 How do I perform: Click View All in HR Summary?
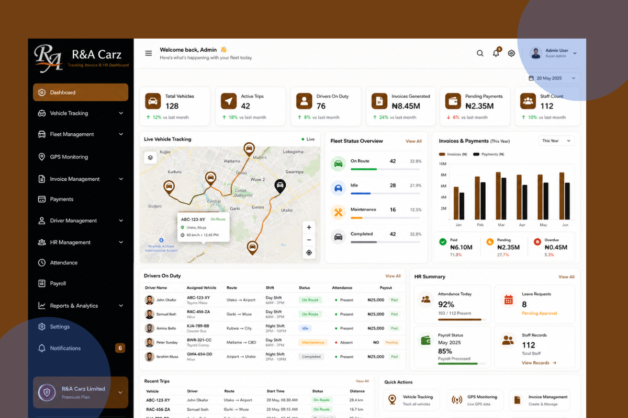coord(566,277)
